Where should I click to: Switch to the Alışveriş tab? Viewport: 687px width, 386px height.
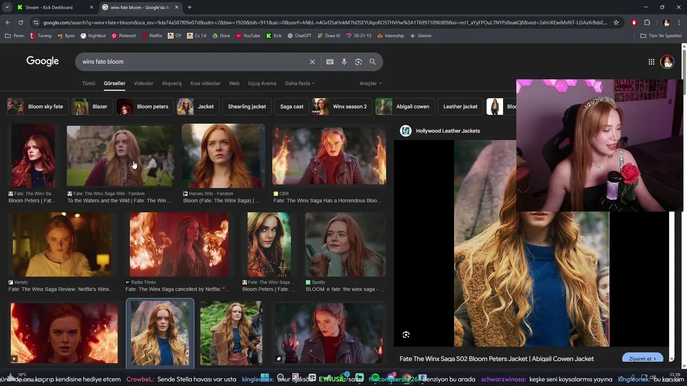coord(172,84)
